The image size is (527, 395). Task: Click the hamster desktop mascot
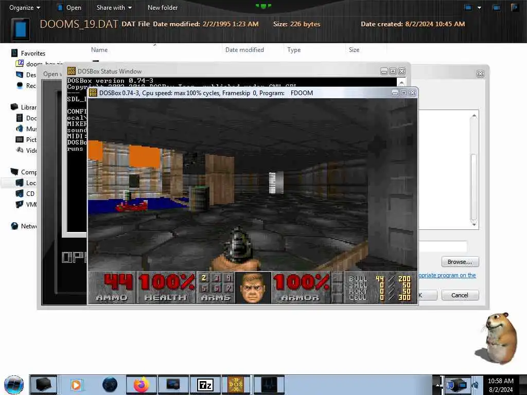click(x=498, y=338)
